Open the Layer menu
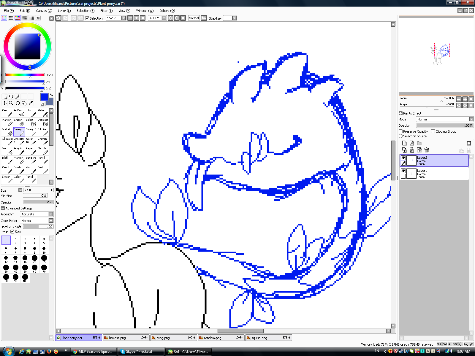Viewport: 475px width, 356px height. tap(64, 11)
